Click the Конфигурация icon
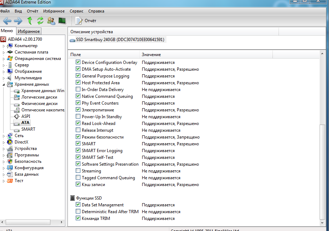The height and width of the screenshot is (231, 329). click(x=10, y=168)
